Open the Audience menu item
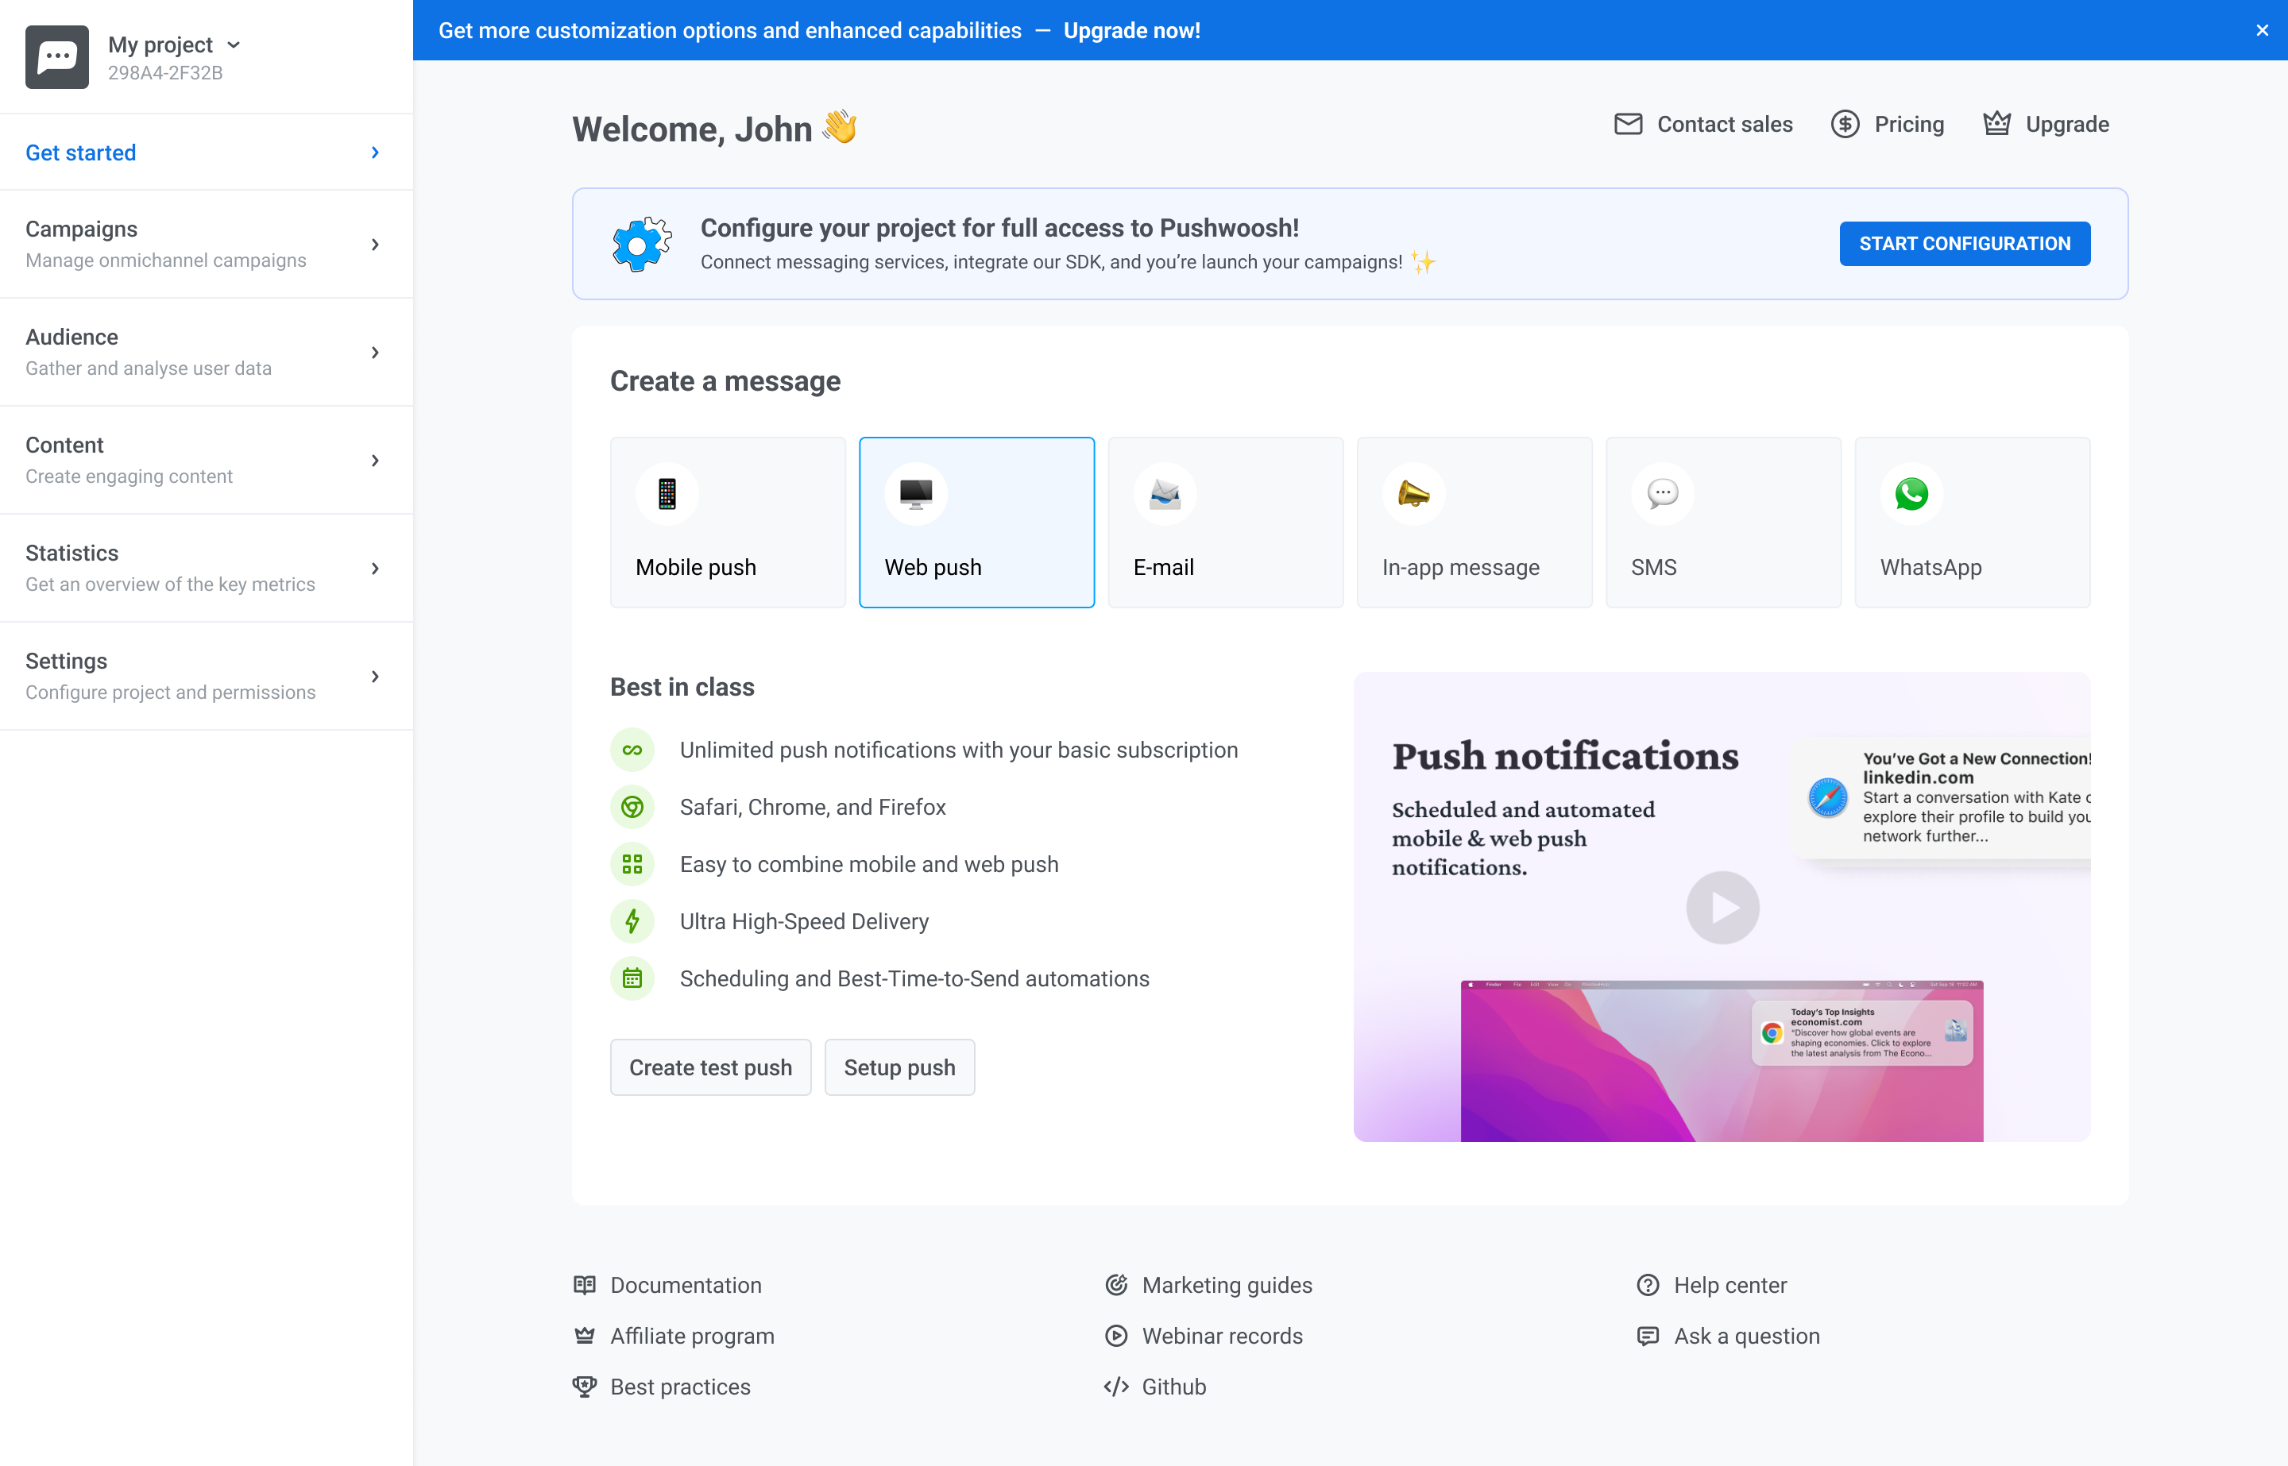2288x1466 pixels. click(x=207, y=353)
